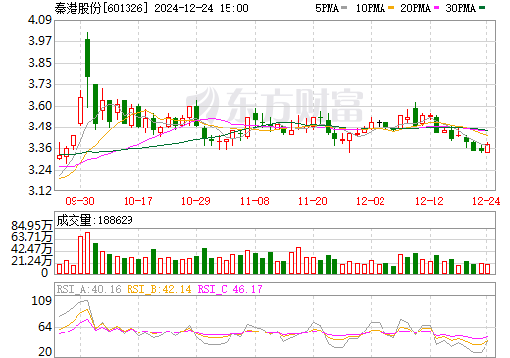
Task: Click the tallest red volume bar
Action: (87, 253)
